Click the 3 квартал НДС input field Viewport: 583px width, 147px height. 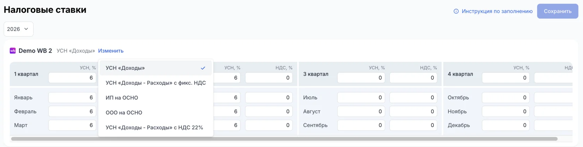pos(413,78)
